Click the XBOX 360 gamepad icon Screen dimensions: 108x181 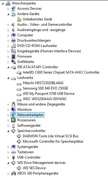tap(13, 173)
